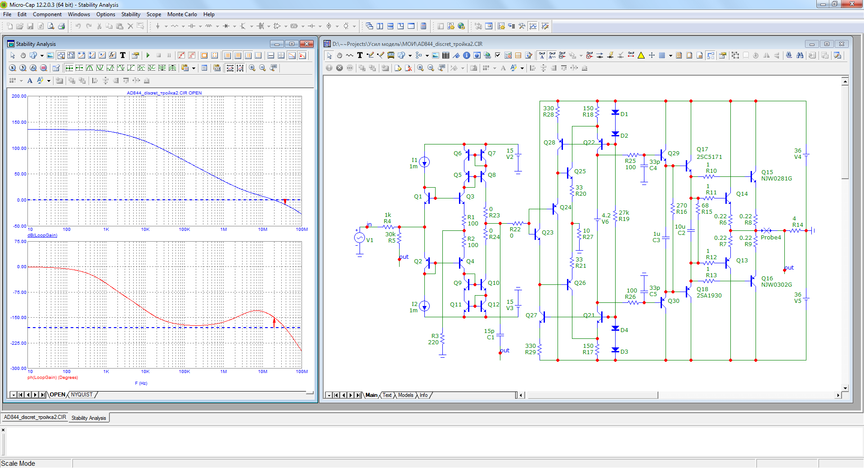This screenshot has height=468, width=864.
Task: Switch to the NYQUIST plot tab
Action: (81, 395)
